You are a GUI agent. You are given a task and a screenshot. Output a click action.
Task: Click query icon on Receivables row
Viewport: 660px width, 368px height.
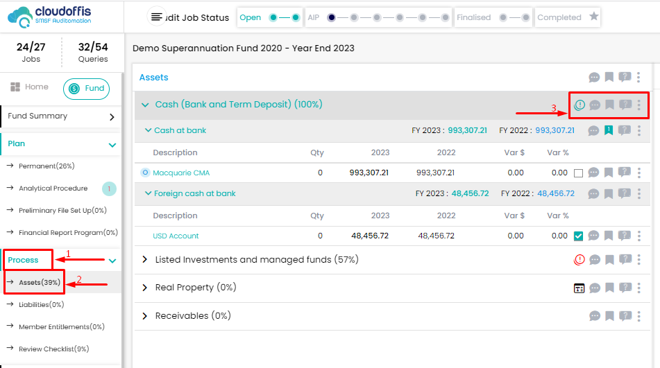625,316
